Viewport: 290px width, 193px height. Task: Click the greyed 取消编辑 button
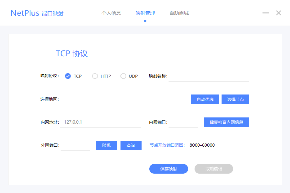coord(214,169)
